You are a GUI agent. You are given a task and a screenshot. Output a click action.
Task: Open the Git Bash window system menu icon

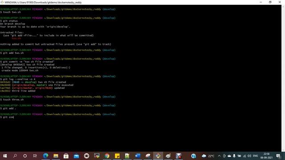[x=2, y=2]
